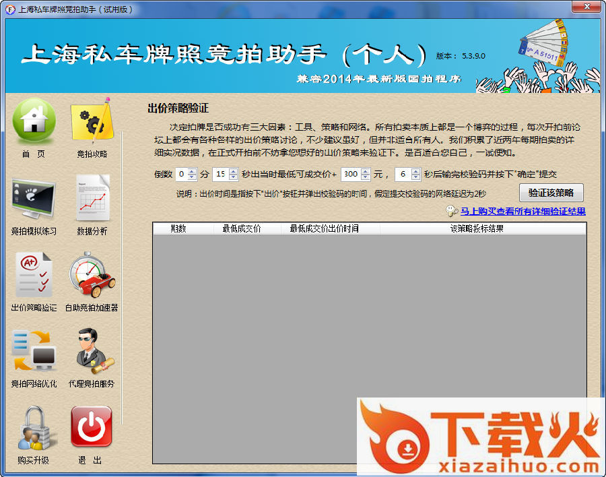The image size is (606, 477).
Task: Open the 数据分析 chart icon
Action: pos(92,199)
